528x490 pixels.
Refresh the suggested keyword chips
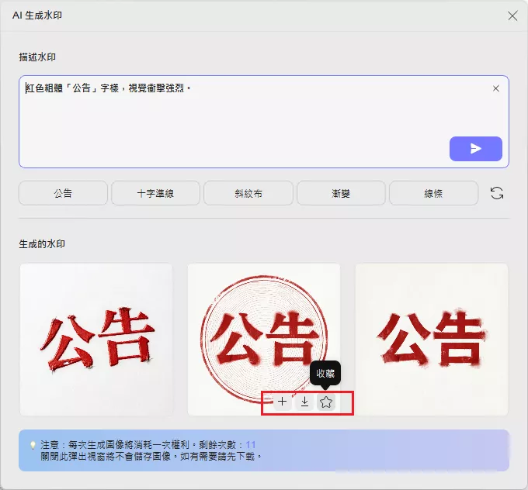click(497, 193)
